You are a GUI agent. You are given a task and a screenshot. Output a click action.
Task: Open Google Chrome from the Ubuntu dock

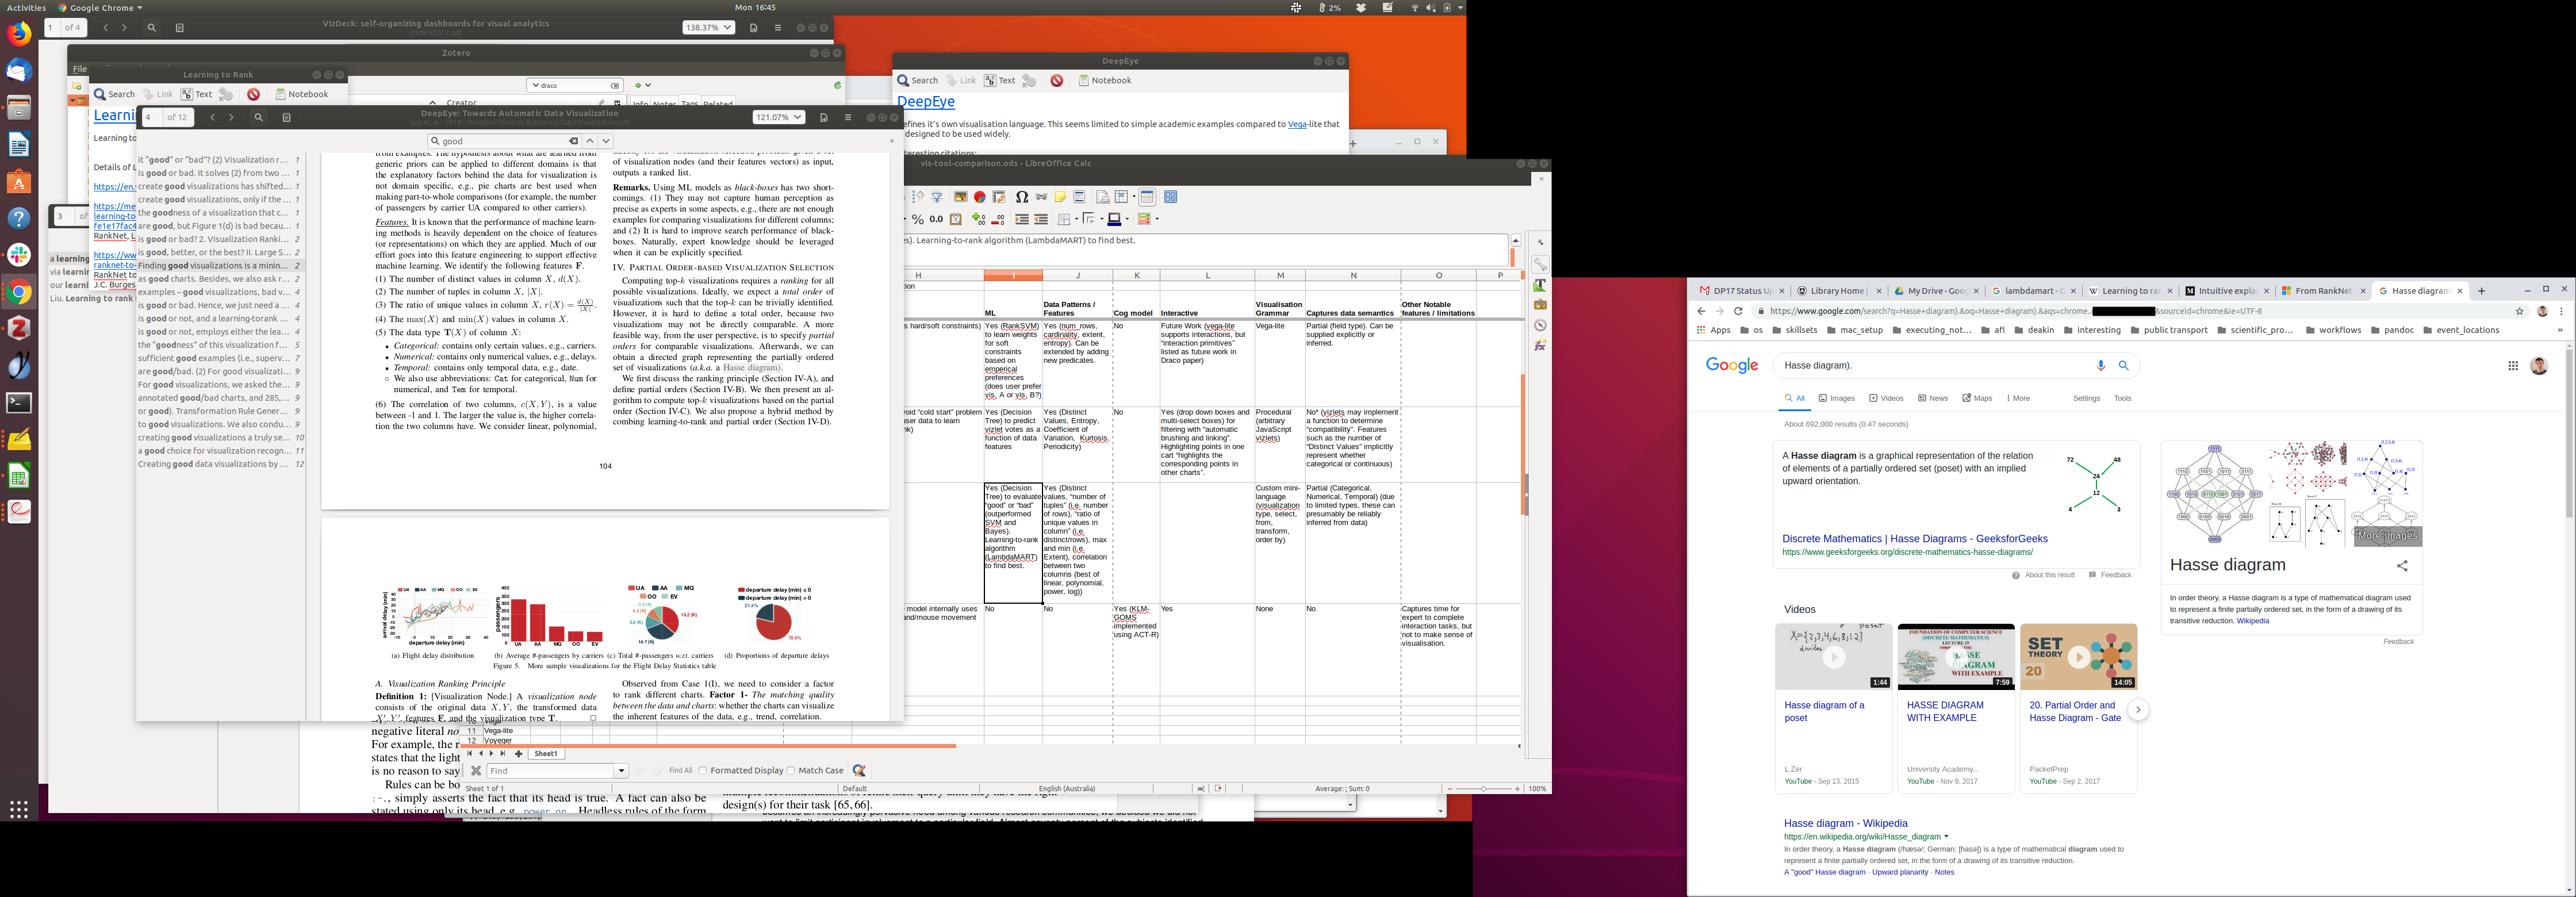19,293
